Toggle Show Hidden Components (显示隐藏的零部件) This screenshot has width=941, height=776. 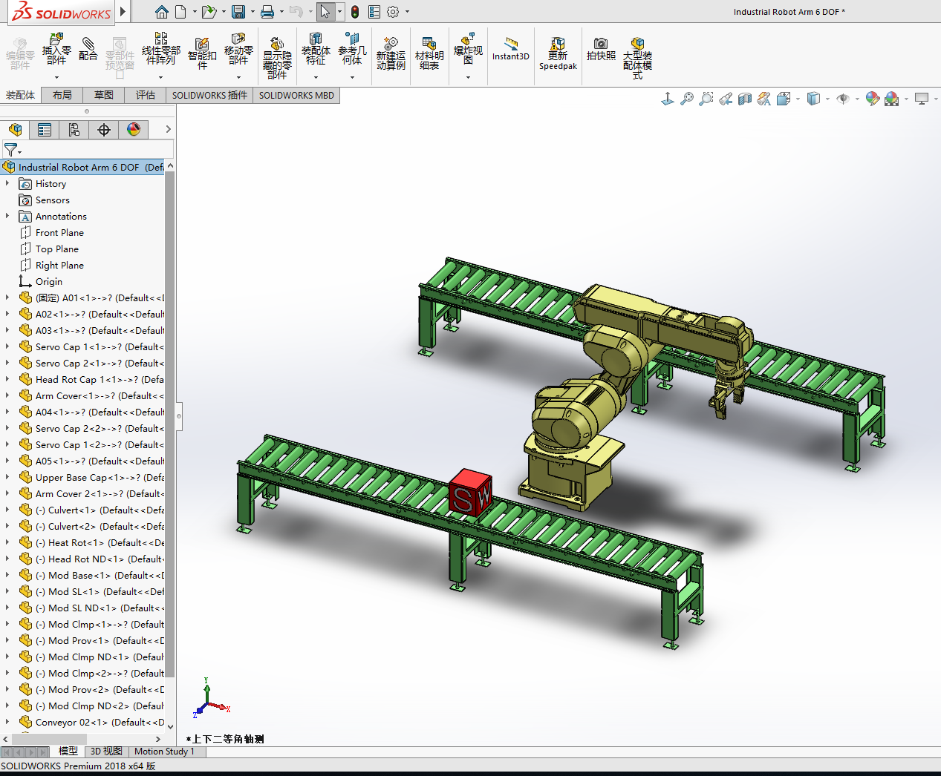(277, 58)
